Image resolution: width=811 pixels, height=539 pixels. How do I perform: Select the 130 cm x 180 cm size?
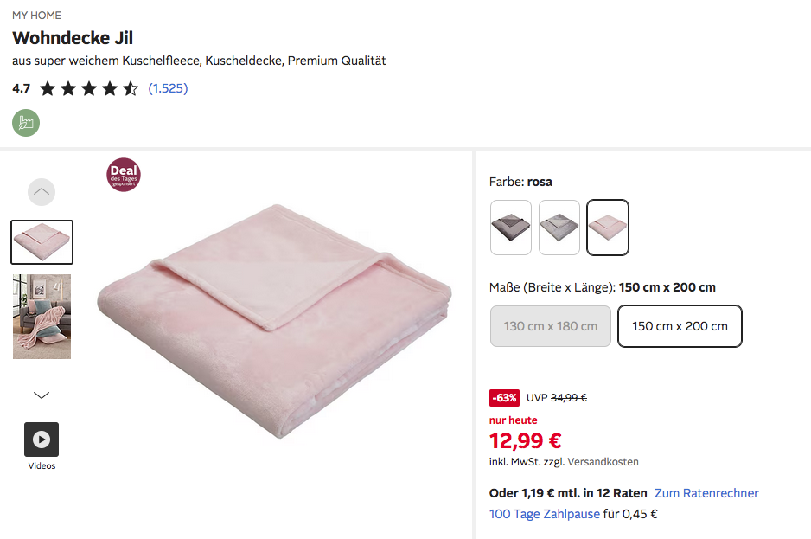click(551, 326)
